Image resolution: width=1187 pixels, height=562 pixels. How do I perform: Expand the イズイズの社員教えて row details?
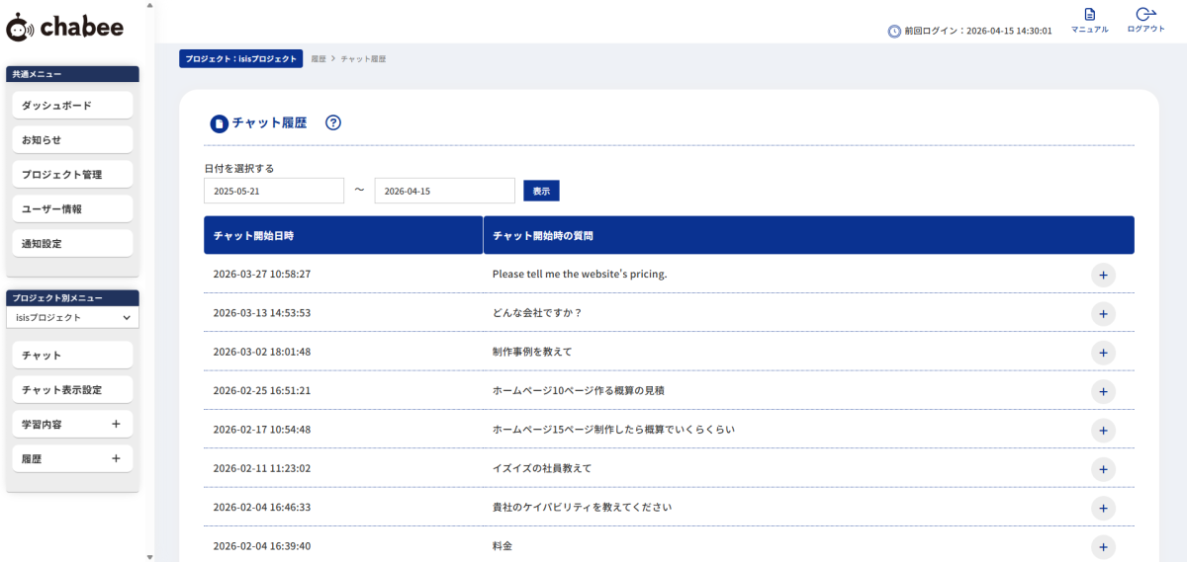pyautogui.click(x=1103, y=468)
